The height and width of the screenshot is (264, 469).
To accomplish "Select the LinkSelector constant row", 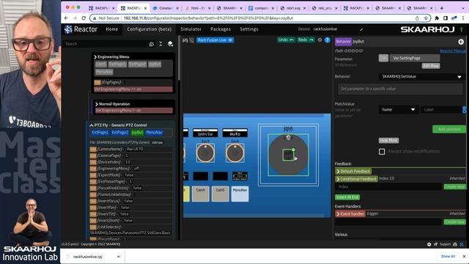I will coord(130,230).
